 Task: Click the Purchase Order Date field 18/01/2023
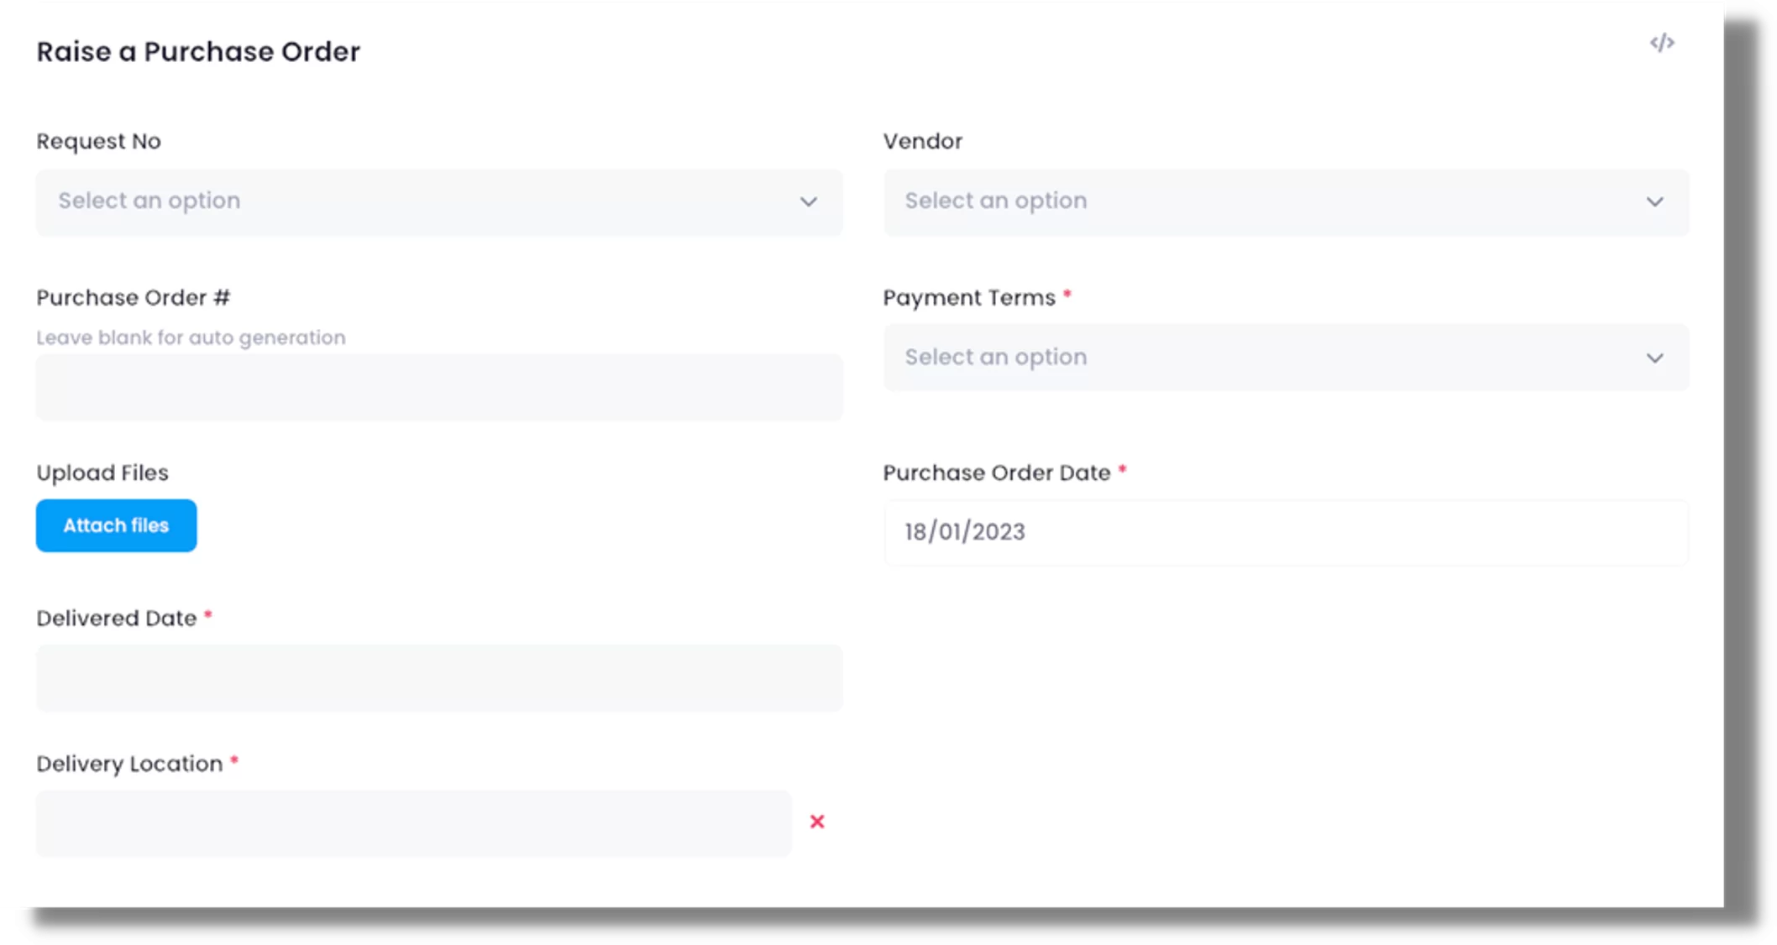pyautogui.click(x=1285, y=532)
